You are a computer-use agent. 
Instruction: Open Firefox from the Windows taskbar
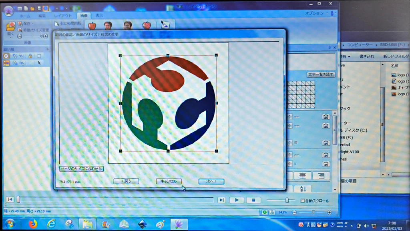click(x=33, y=224)
